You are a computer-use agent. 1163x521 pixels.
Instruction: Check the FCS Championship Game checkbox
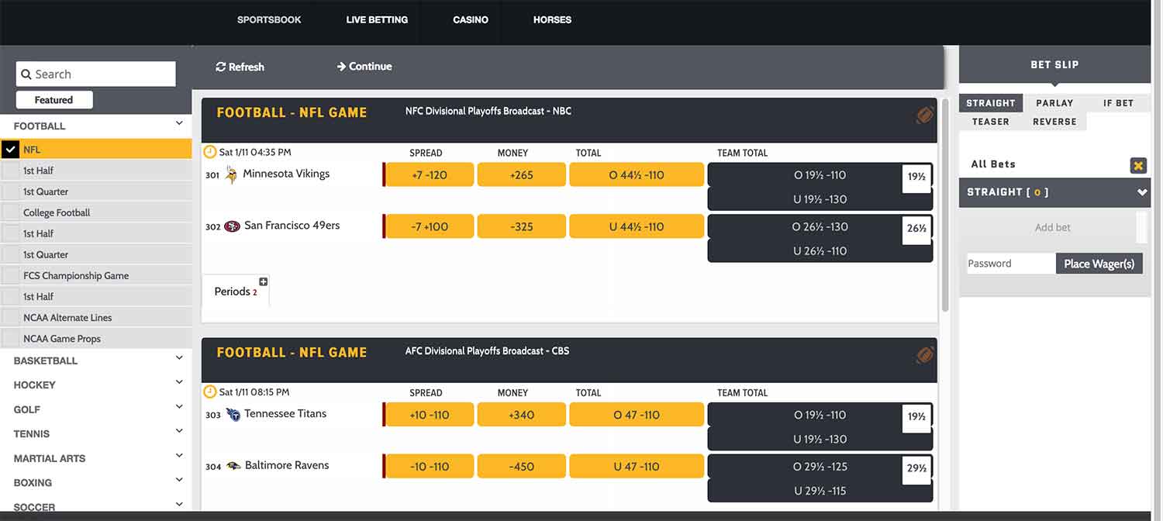point(10,275)
